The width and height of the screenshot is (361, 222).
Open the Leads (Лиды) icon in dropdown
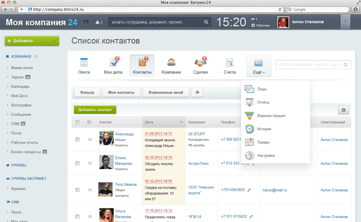pyautogui.click(x=249, y=89)
